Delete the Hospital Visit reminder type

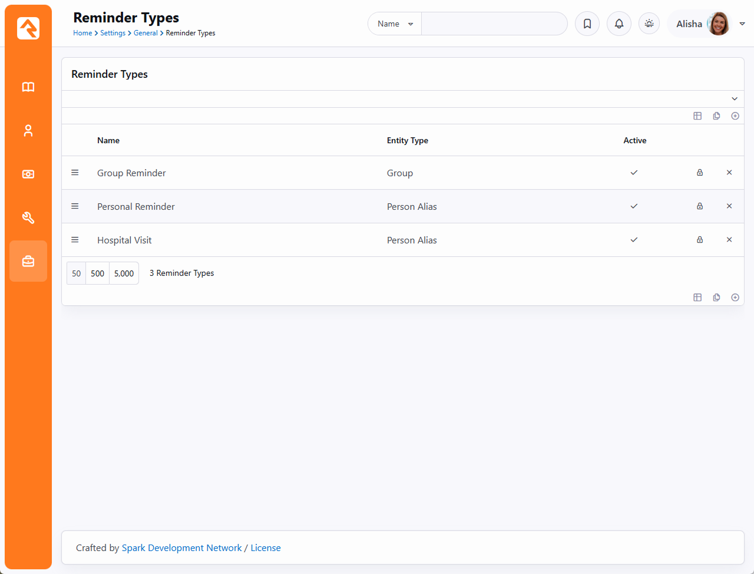(x=729, y=240)
